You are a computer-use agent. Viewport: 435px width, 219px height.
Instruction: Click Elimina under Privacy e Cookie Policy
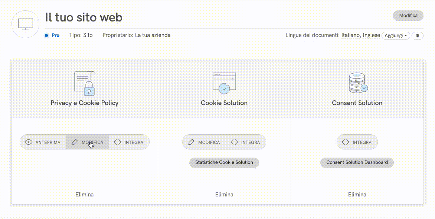[85, 194]
